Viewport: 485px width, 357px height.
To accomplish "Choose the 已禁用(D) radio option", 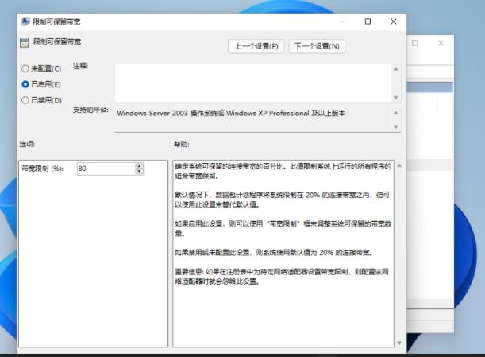I will (25, 99).
